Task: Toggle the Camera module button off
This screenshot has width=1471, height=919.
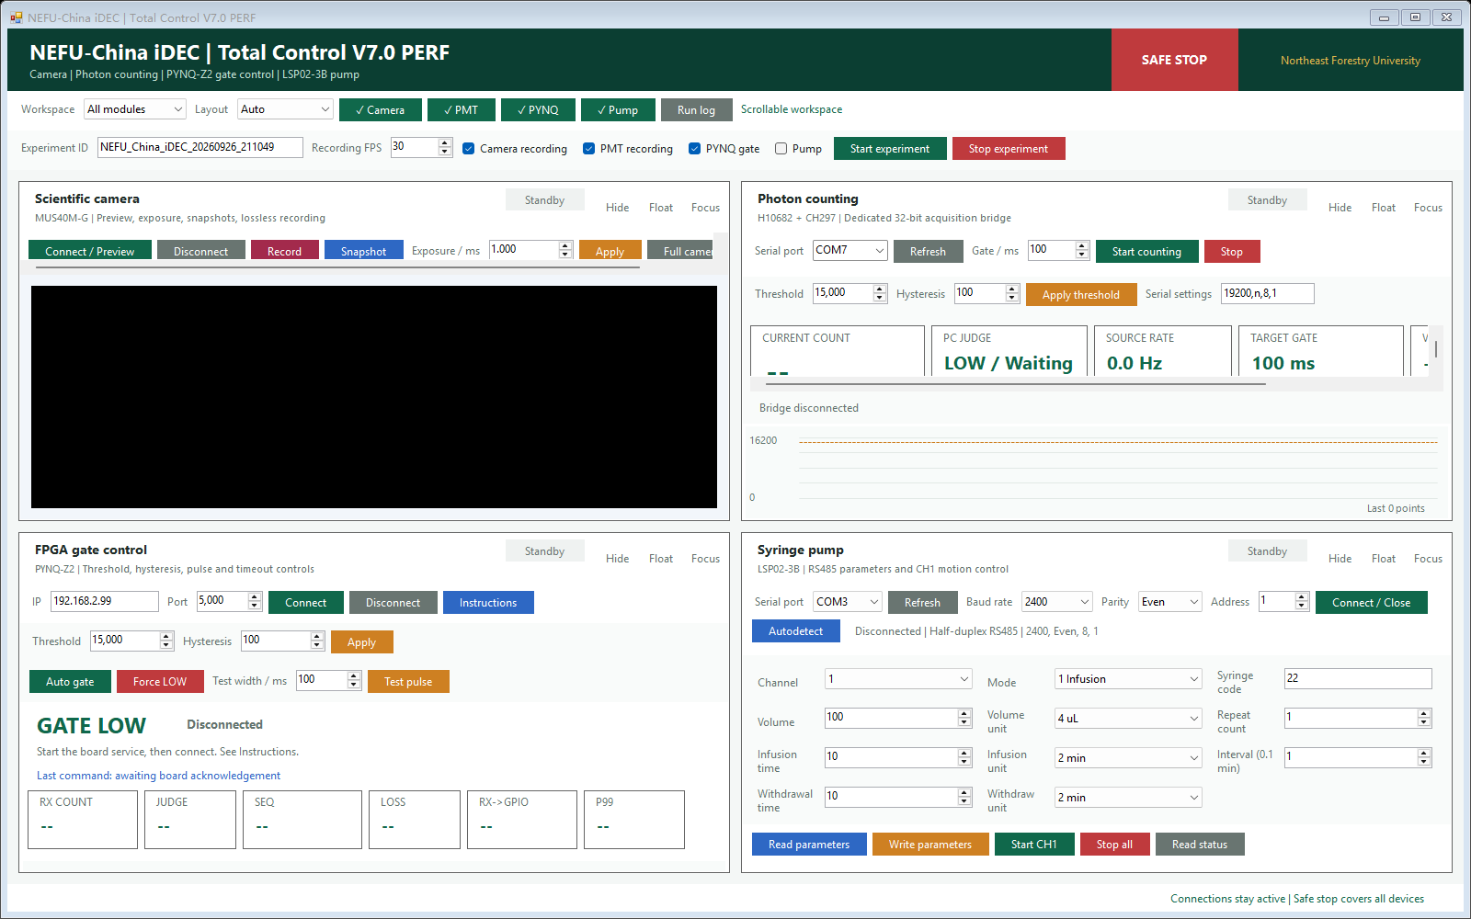Action: coord(381,110)
